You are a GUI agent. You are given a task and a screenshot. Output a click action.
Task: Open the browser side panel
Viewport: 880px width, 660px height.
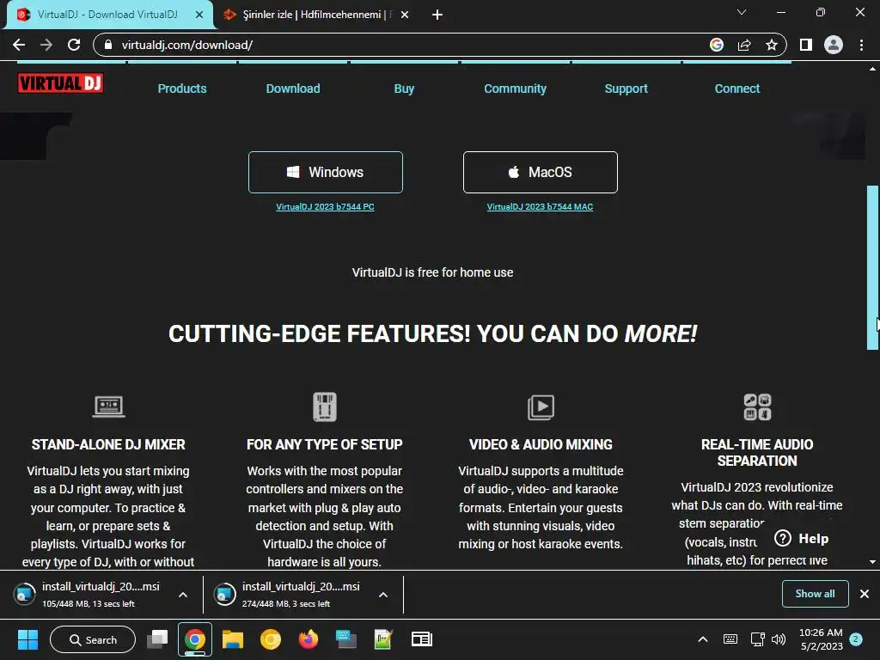click(x=806, y=45)
